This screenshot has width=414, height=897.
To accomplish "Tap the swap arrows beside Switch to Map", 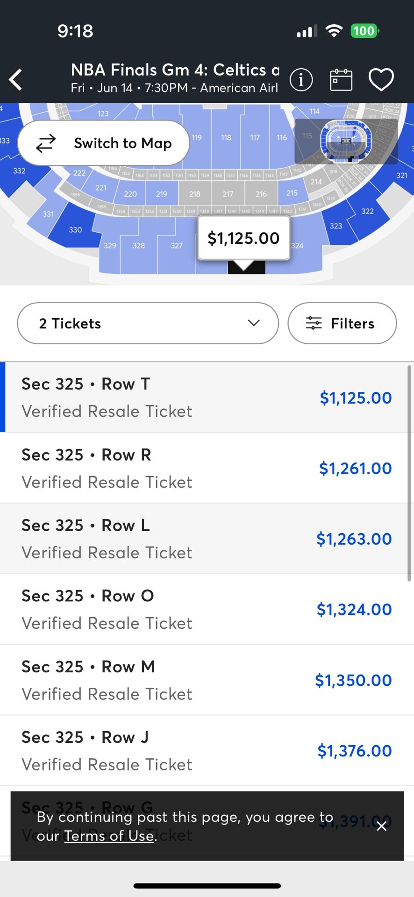I will [46, 143].
